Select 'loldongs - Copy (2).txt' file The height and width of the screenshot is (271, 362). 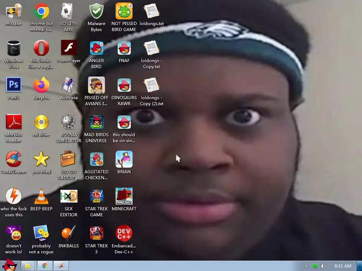click(151, 85)
